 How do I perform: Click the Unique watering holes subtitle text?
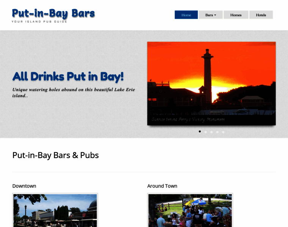pyautogui.click(x=73, y=92)
